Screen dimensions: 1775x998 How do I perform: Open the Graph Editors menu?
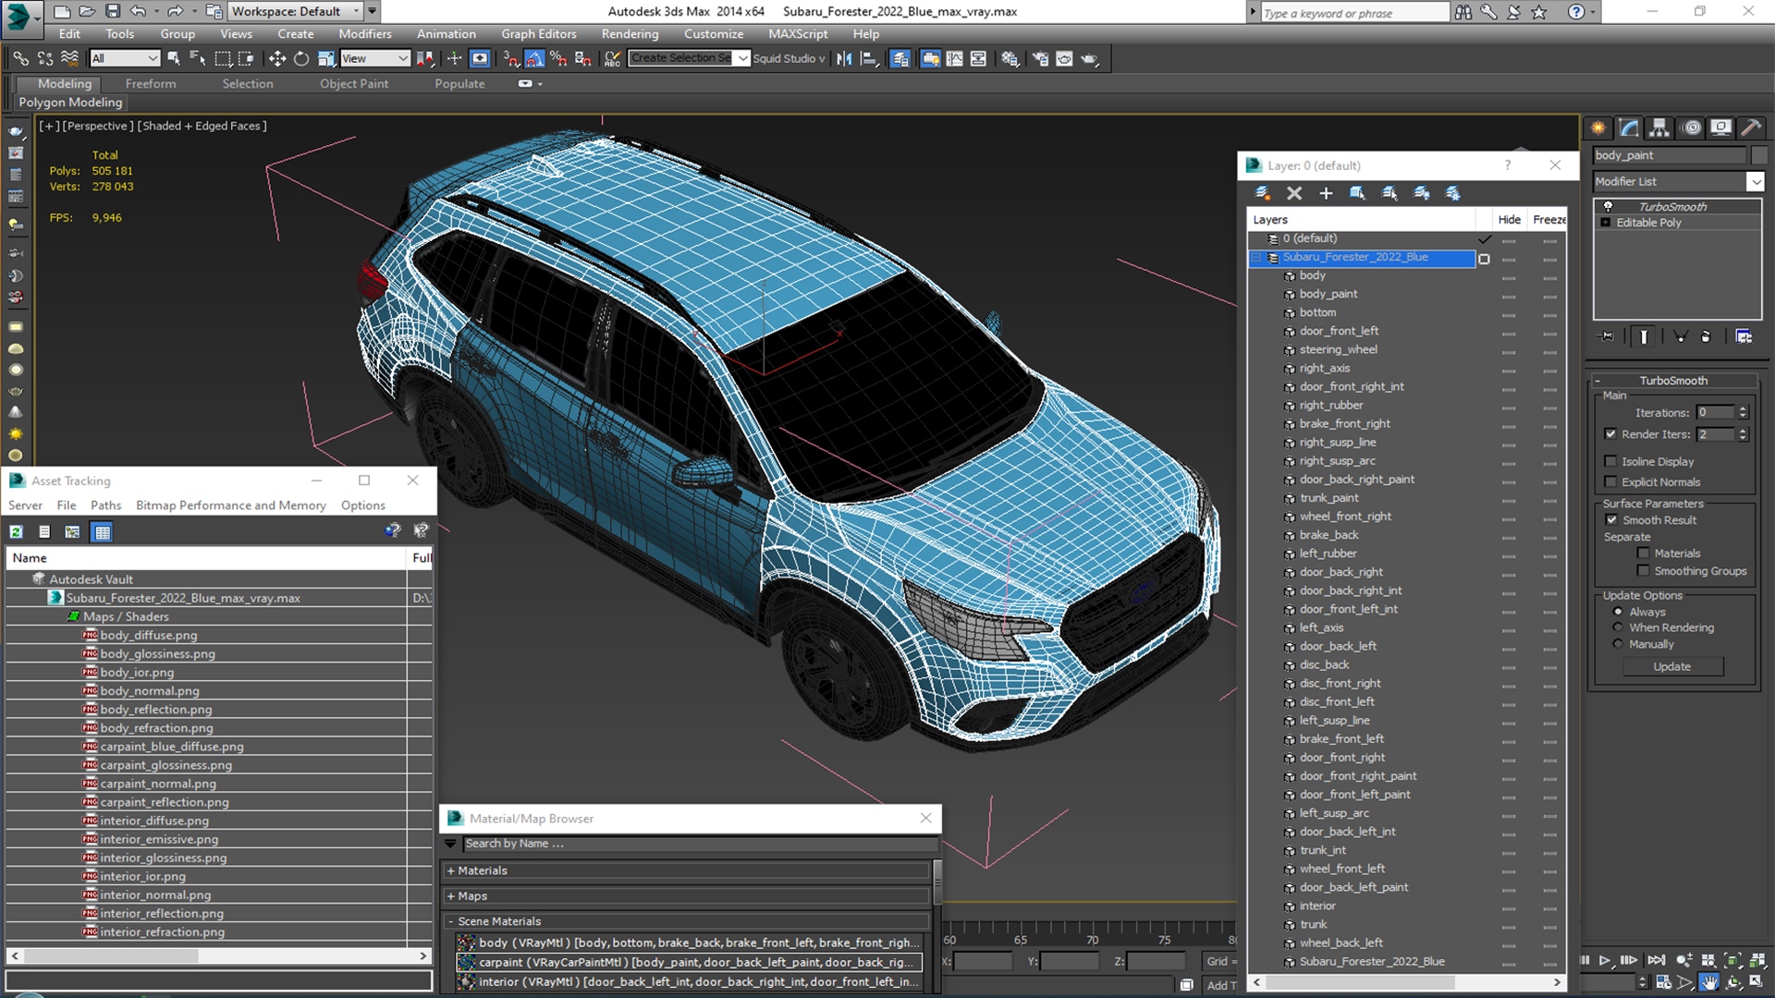[x=538, y=34]
